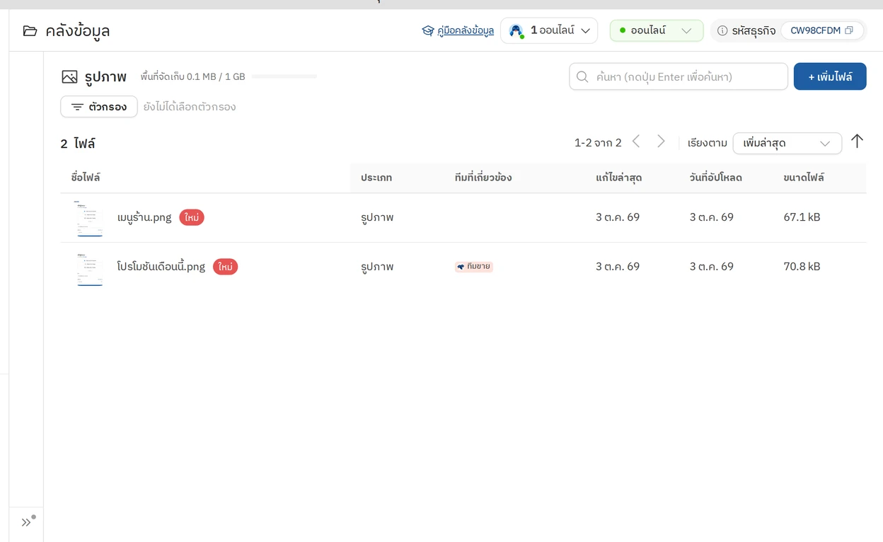Click the 1-2 จาก 2 pagination text
This screenshot has height=542, width=883.
[598, 143]
